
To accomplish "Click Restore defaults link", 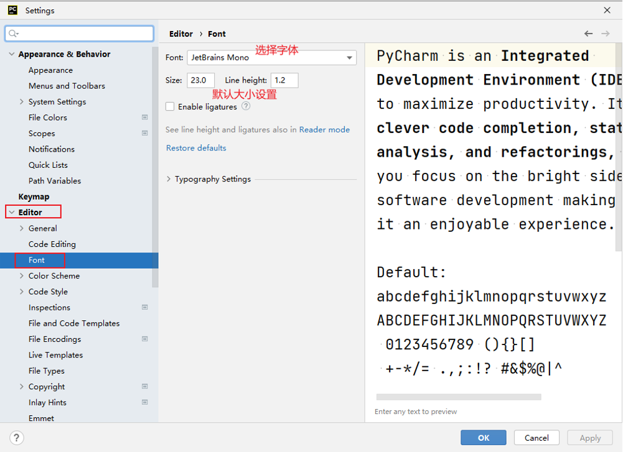I will (x=196, y=148).
